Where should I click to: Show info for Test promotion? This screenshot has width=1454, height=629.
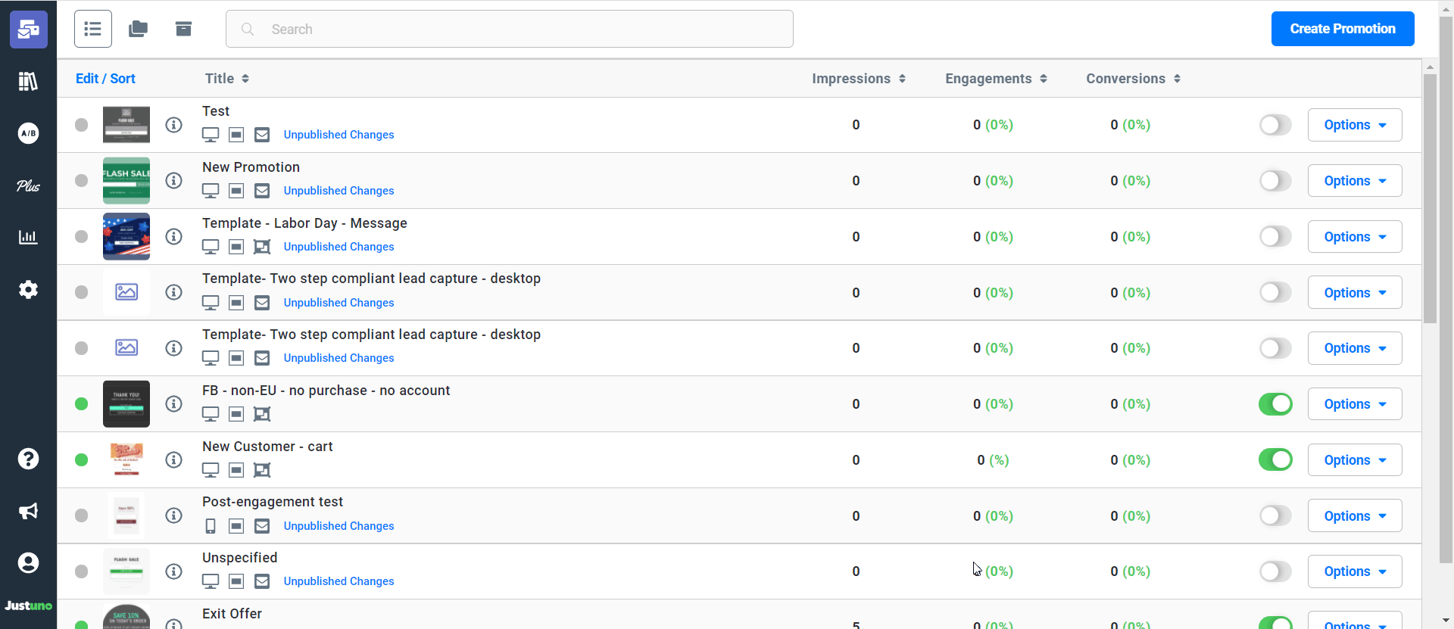coord(174,125)
